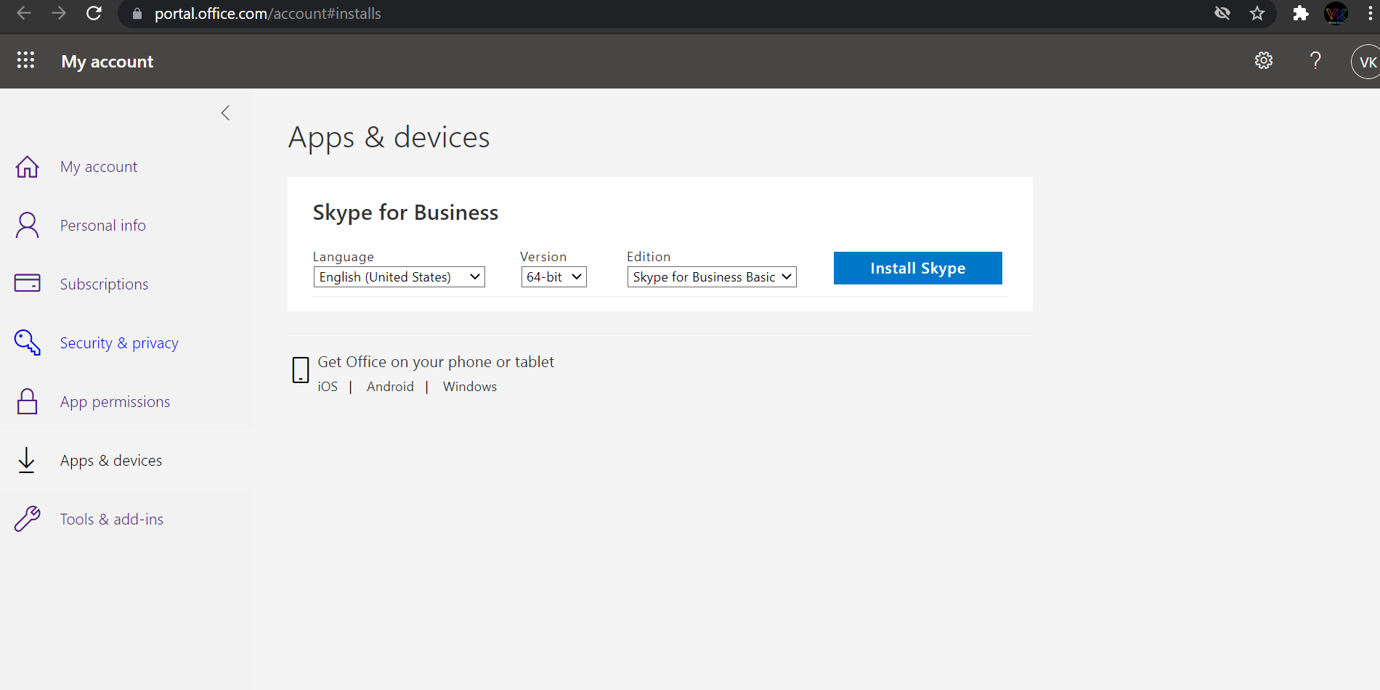Click the person icon for Personal info
1380x690 pixels.
28,226
